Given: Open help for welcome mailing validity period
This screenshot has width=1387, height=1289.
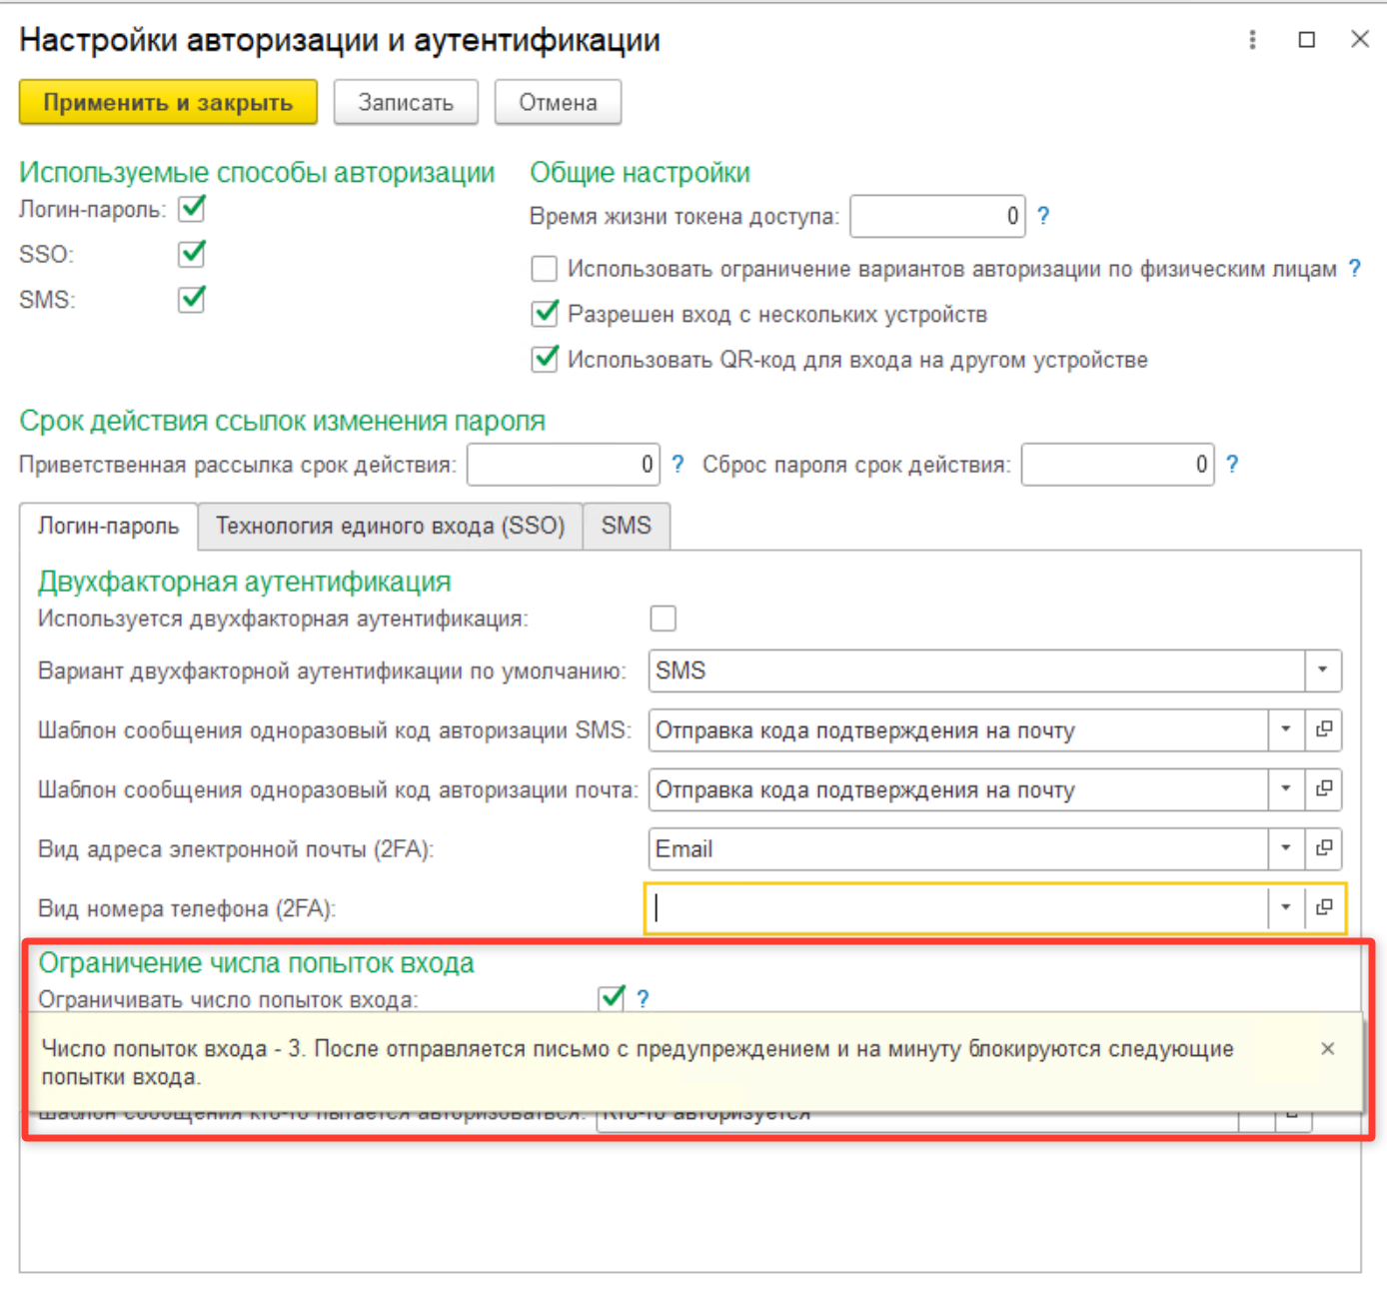Looking at the screenshot, I should [x=678, y=465].
